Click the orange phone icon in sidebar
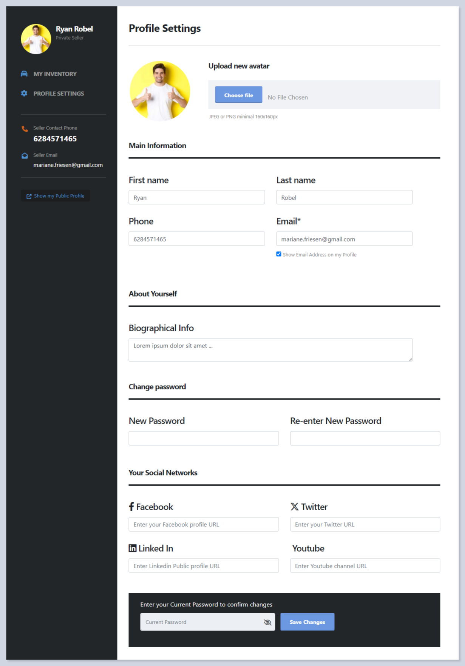This screenshot has width=465, height=666. [x=25, y=129]
